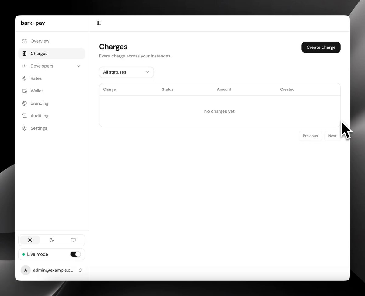Click the Charges receipt icon

click(24, 54)
